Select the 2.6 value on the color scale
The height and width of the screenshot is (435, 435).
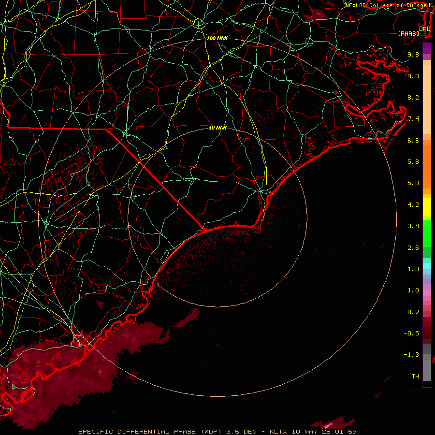coord(413,248)
